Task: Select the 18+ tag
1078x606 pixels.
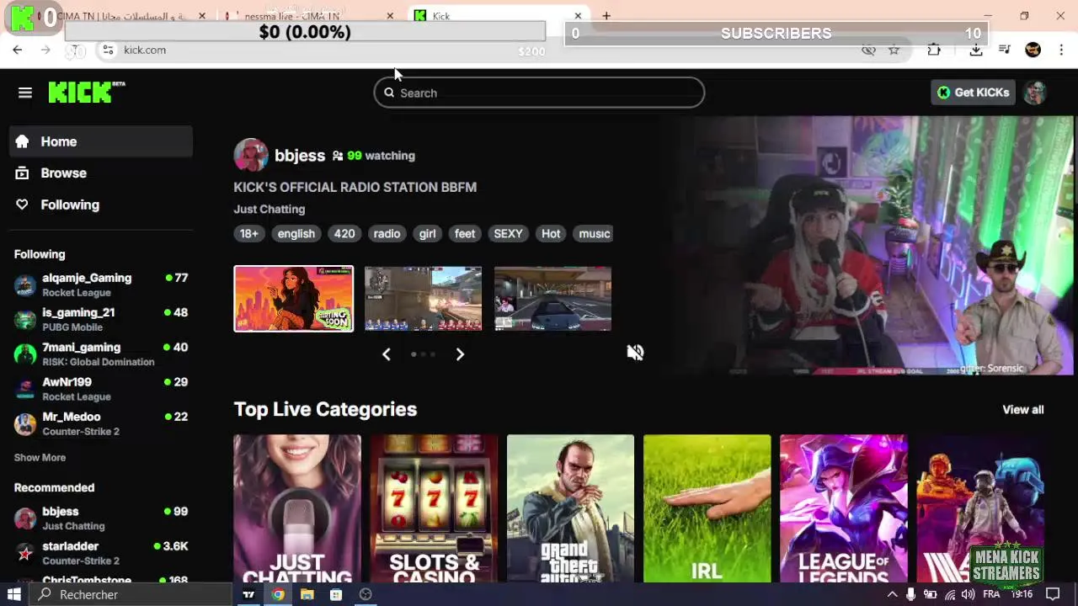Action: tap(249, 233)
